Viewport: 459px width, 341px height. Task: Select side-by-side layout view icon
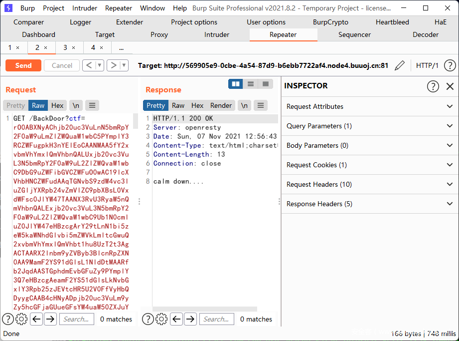pyautogui.click(x=236, y=84)
